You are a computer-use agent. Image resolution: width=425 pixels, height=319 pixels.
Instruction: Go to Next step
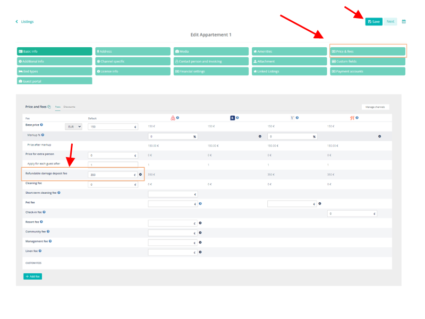tap(390, 22)
